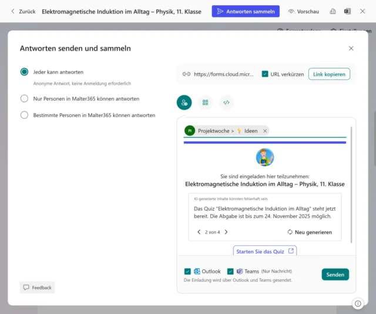Click the form title in the header
The width and height of the screenshot is (376, 314).
coord(122,12)
